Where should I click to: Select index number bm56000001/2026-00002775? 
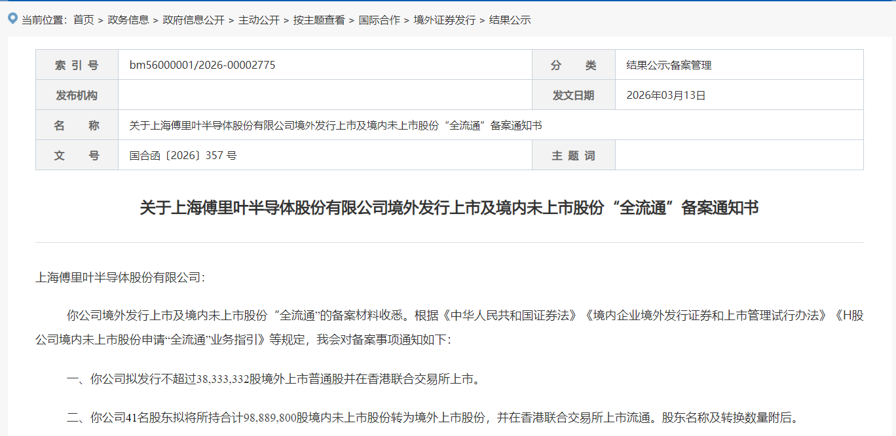coord(202,65)
